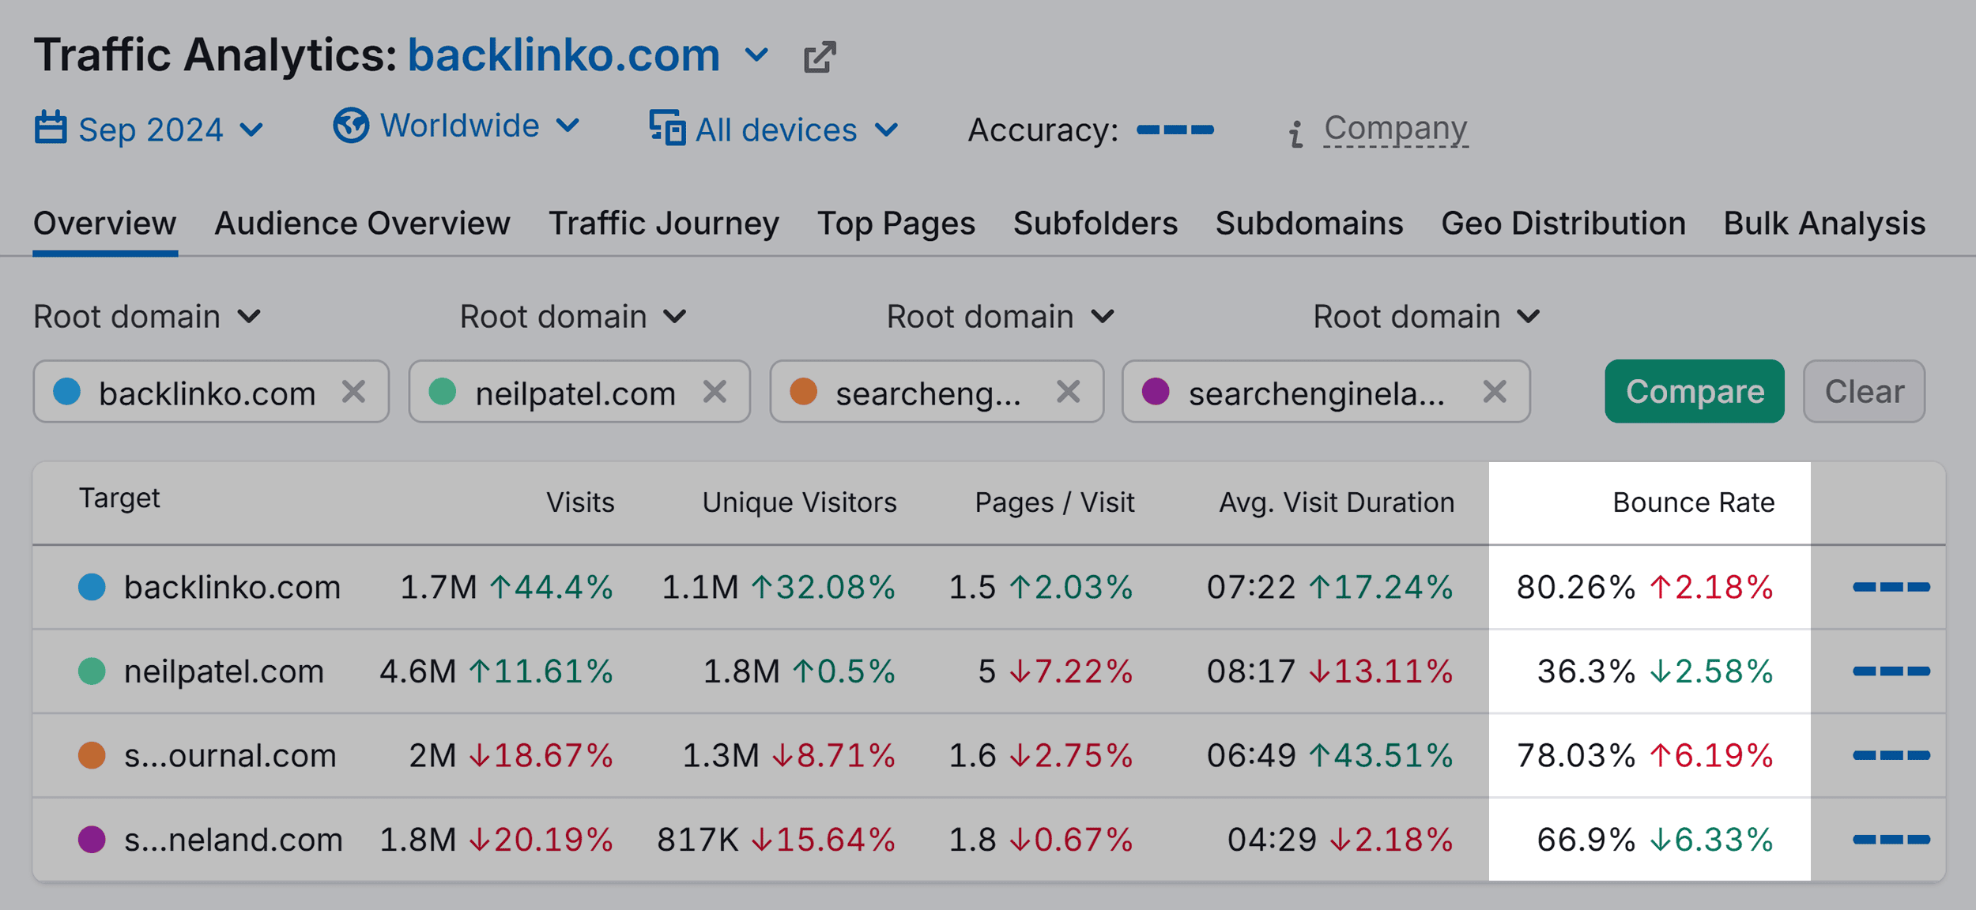Open the first Root domain dropdown above backlinko.com
1976x910 pixels.
tap(147, 317)
